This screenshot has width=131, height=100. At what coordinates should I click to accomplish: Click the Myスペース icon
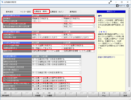coord(120,6)
